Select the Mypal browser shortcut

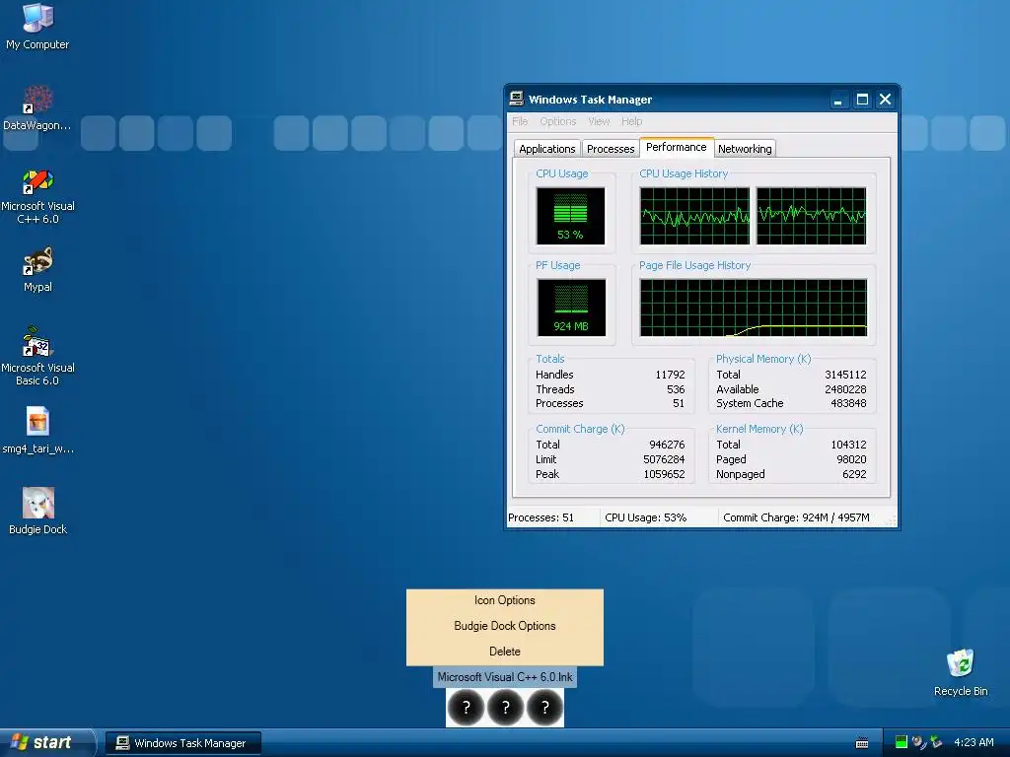38,270
